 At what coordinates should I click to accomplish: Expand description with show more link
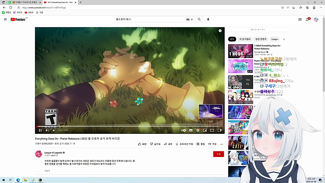coord(47,171)
